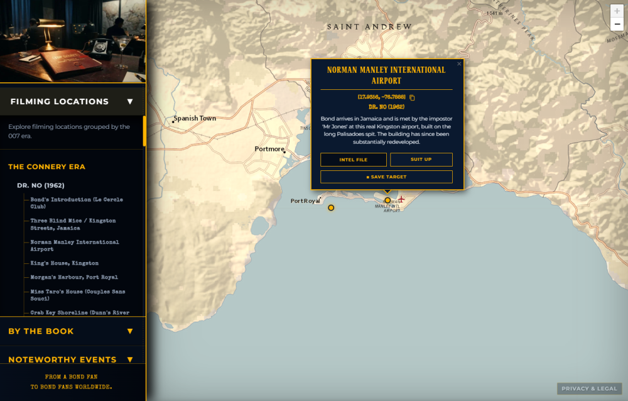Image resolution: width=628 pixels, height=401 pixels.
Task: Select Morgan's Harbour, Port Royal location
Action: click(74, 277)
